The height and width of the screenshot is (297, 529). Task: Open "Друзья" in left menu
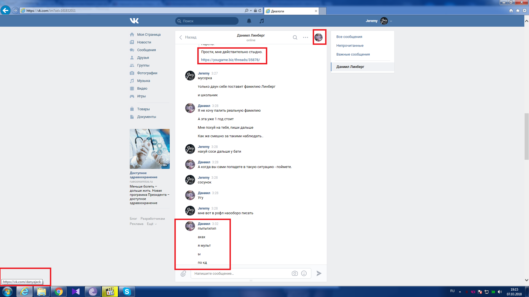tap(143, 58)
